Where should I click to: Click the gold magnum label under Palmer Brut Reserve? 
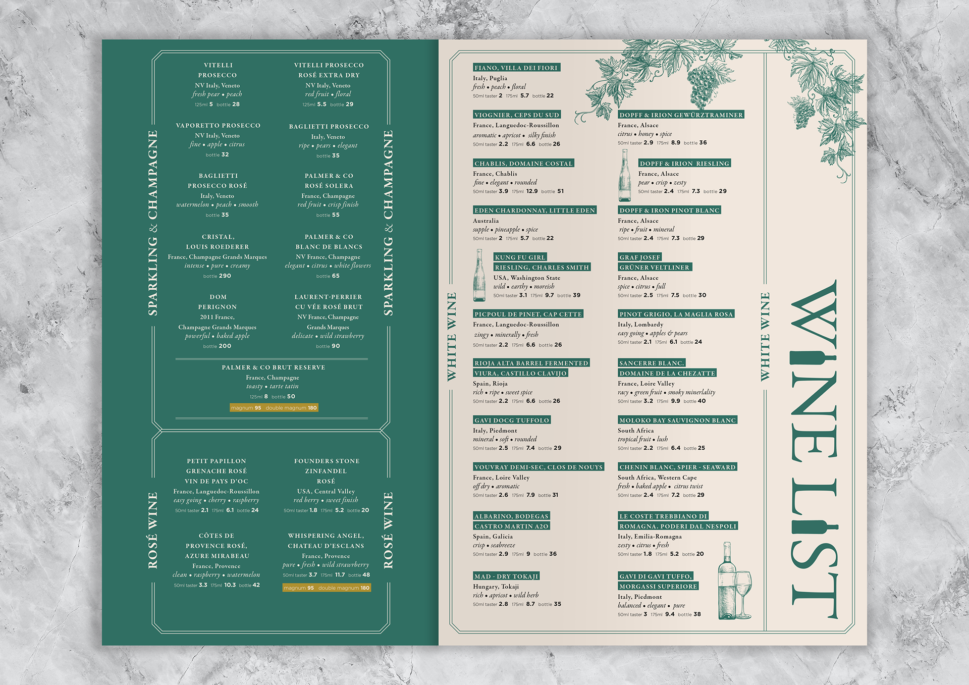tap(274, 408)
